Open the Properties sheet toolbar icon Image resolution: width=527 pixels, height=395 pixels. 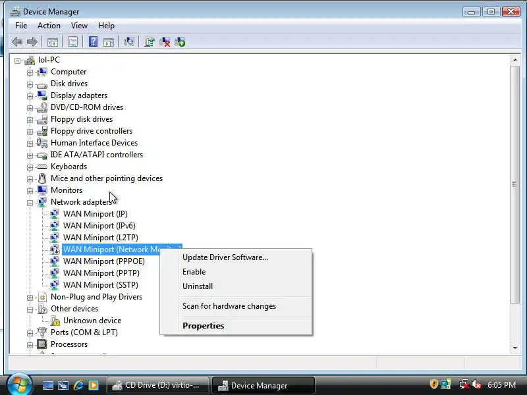pos(72,42)
